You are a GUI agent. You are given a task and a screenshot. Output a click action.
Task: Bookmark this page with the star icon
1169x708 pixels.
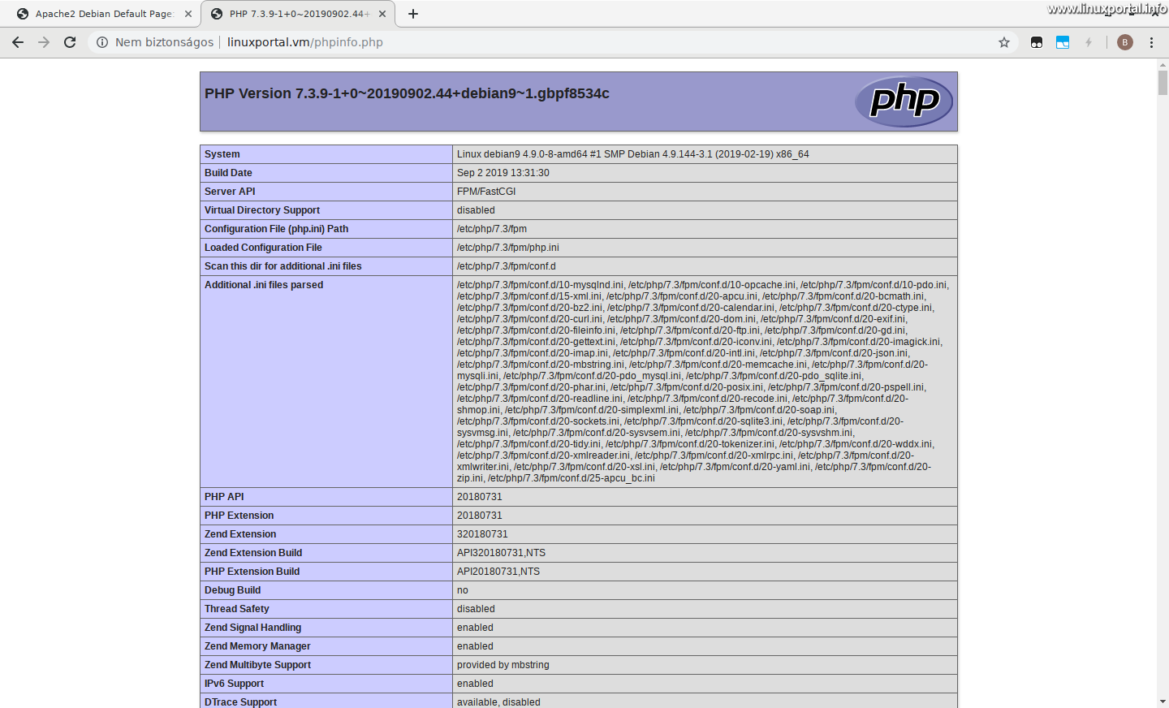point(1005,41)
